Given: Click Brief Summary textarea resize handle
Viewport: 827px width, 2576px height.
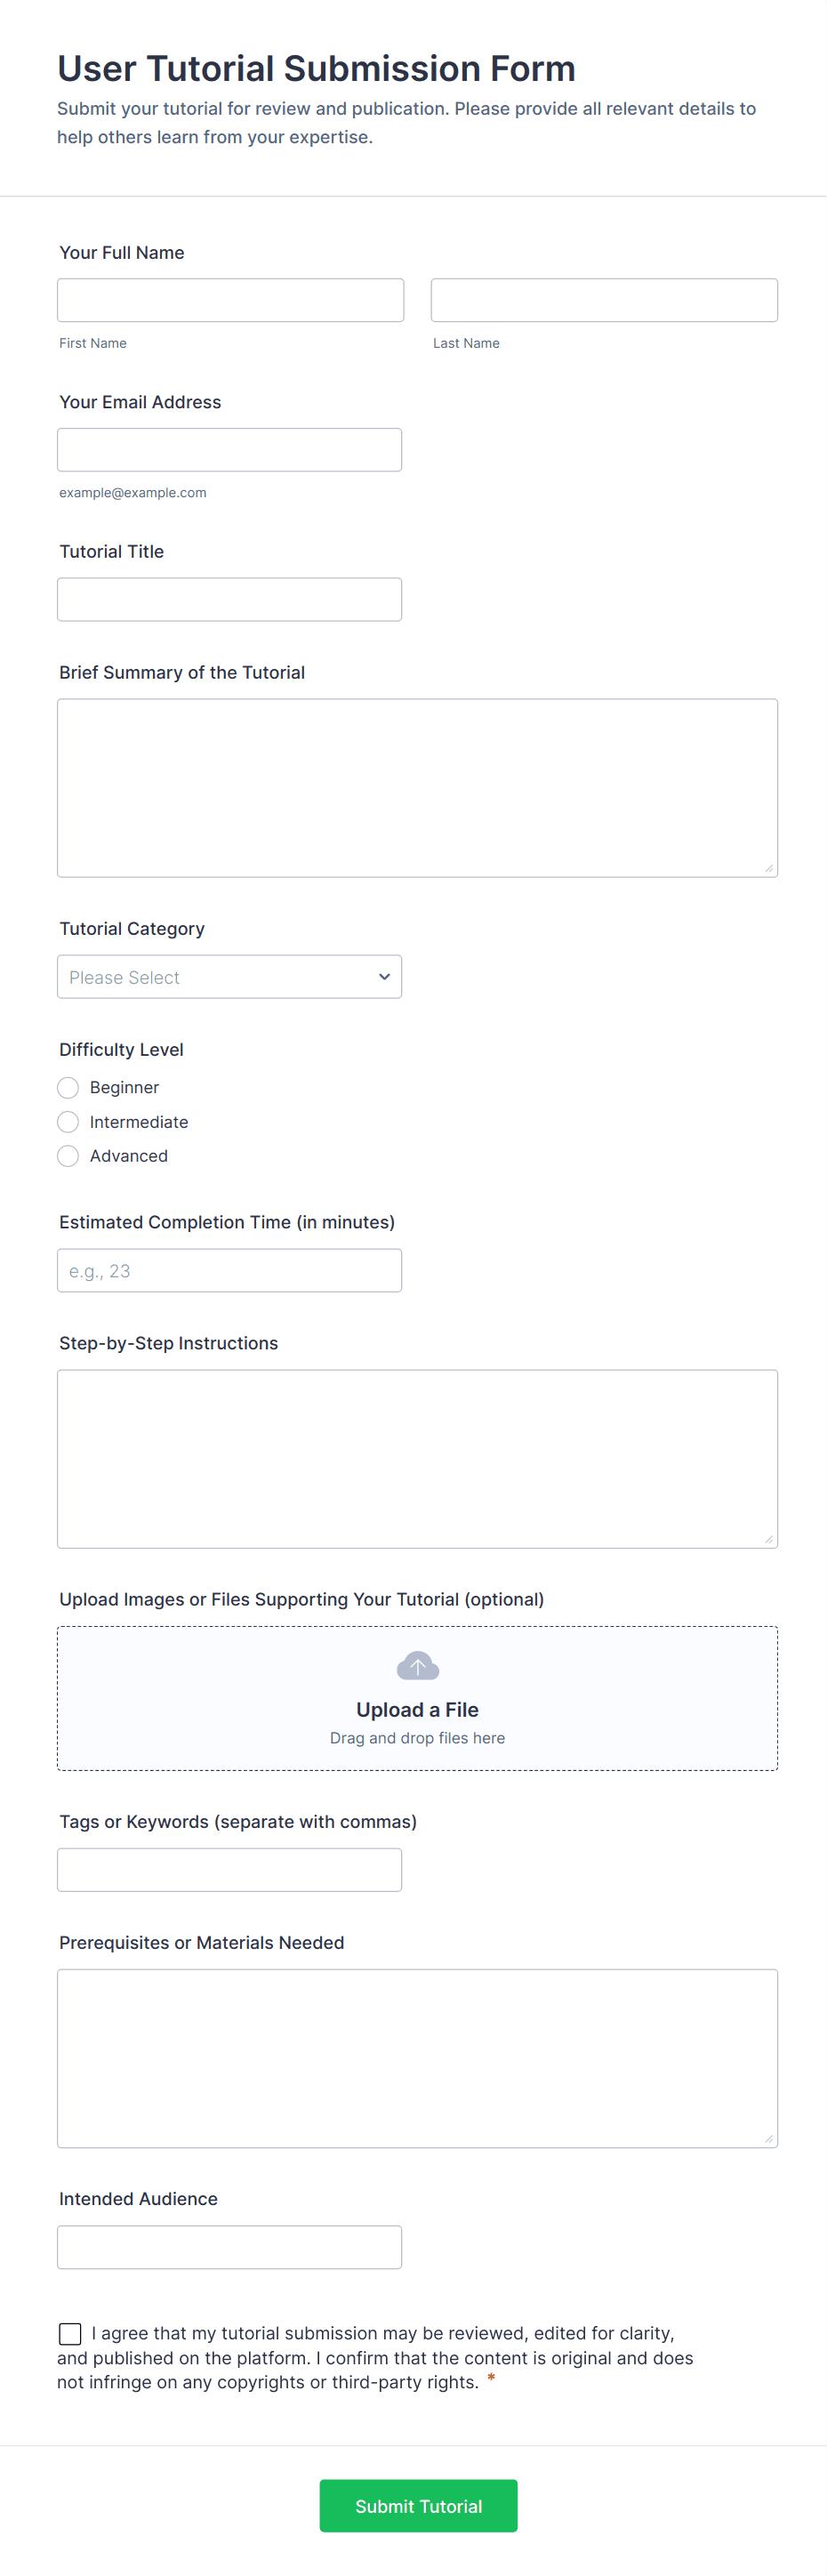Looking at the screenshot, I should pyautogui.click(x=768, y=868).
